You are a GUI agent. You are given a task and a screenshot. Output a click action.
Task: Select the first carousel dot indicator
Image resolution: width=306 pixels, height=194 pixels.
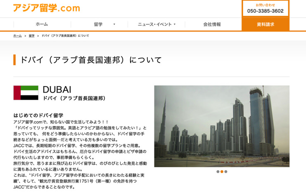pyautogui.click(x=218, y=172)
